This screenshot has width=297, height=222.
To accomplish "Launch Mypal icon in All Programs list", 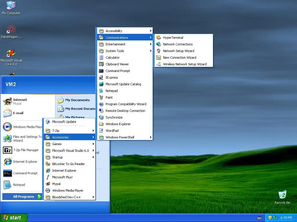I will (x=48, y=184).
